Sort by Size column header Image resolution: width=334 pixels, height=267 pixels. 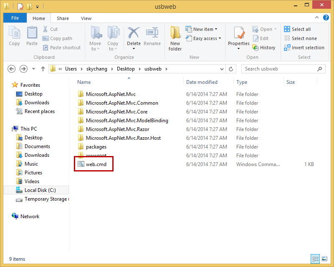pos(291,82)
